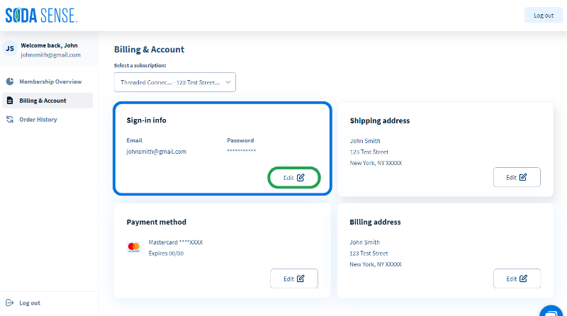The height and width of the screenshot is (316, 567).
Task: Expand the subscription dropdown chevron
Action: (228, 82)
